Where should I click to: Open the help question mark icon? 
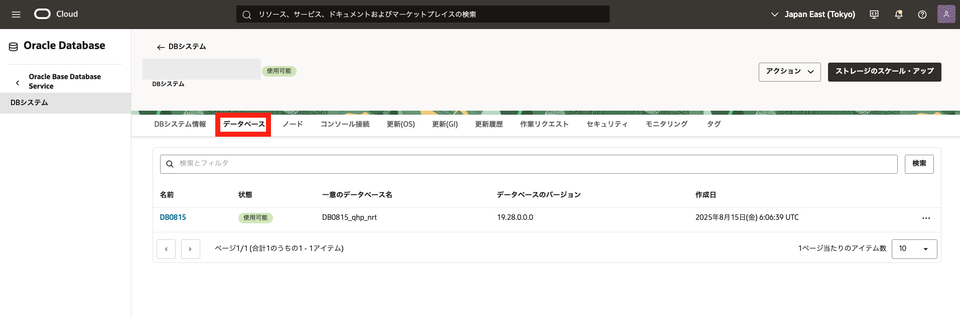tap(922, 15)
